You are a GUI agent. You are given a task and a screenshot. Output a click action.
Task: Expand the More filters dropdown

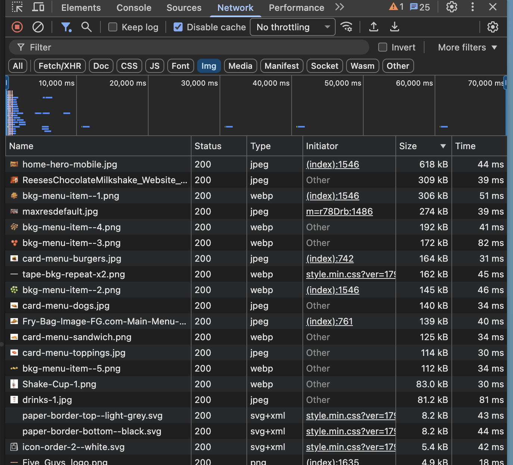[467, 47]
